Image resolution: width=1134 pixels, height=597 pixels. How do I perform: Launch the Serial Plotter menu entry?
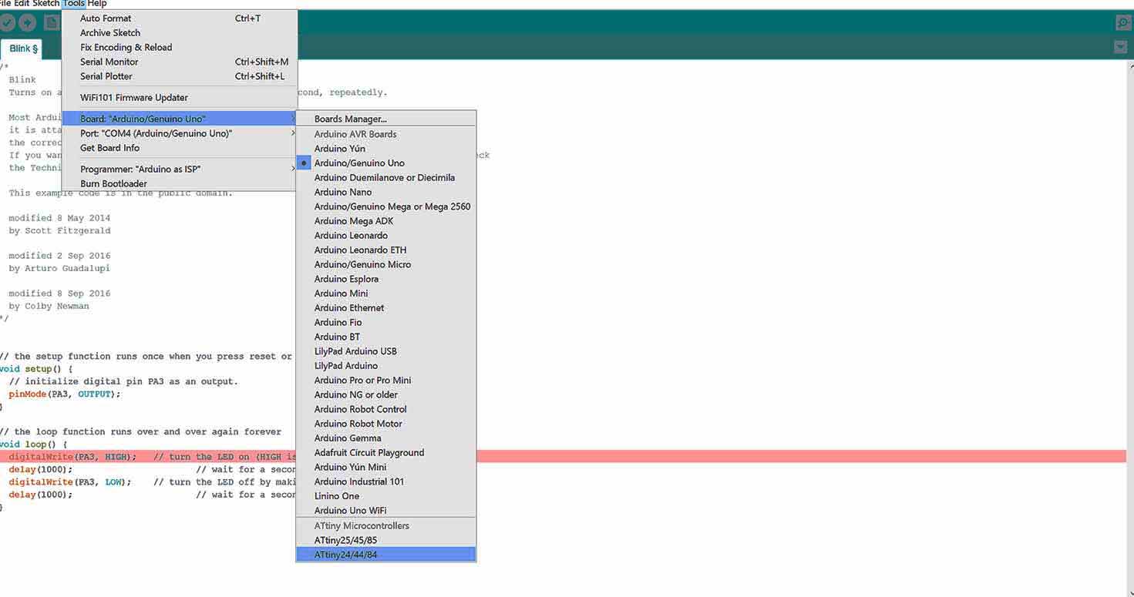pos(179,77)
